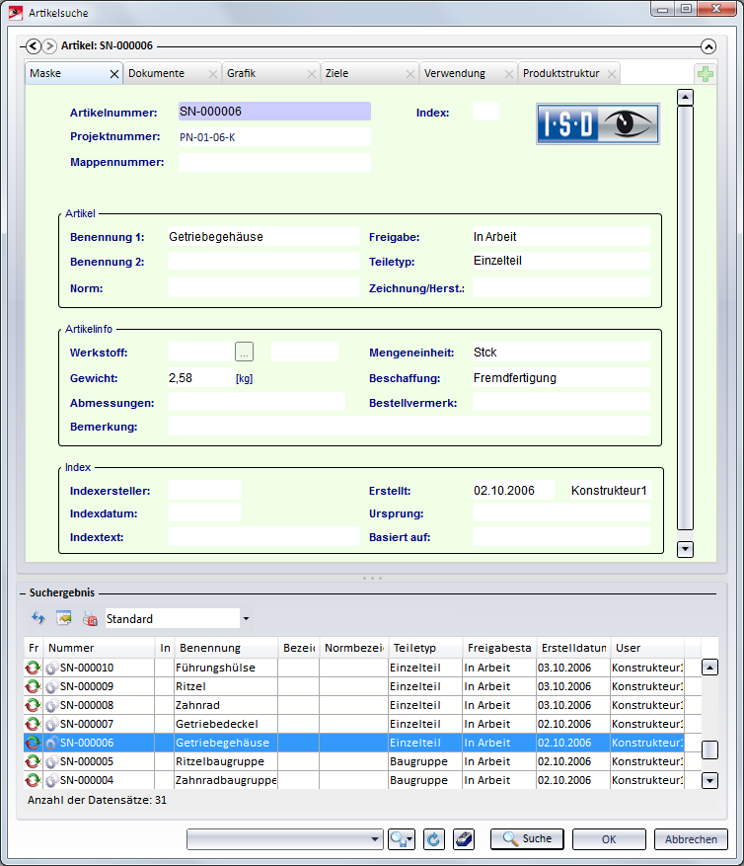Viewport: 744px width, 866px height.
Task: Click the swap arrows icon in Suchergebnis toolbar
Action: (38, 619)
